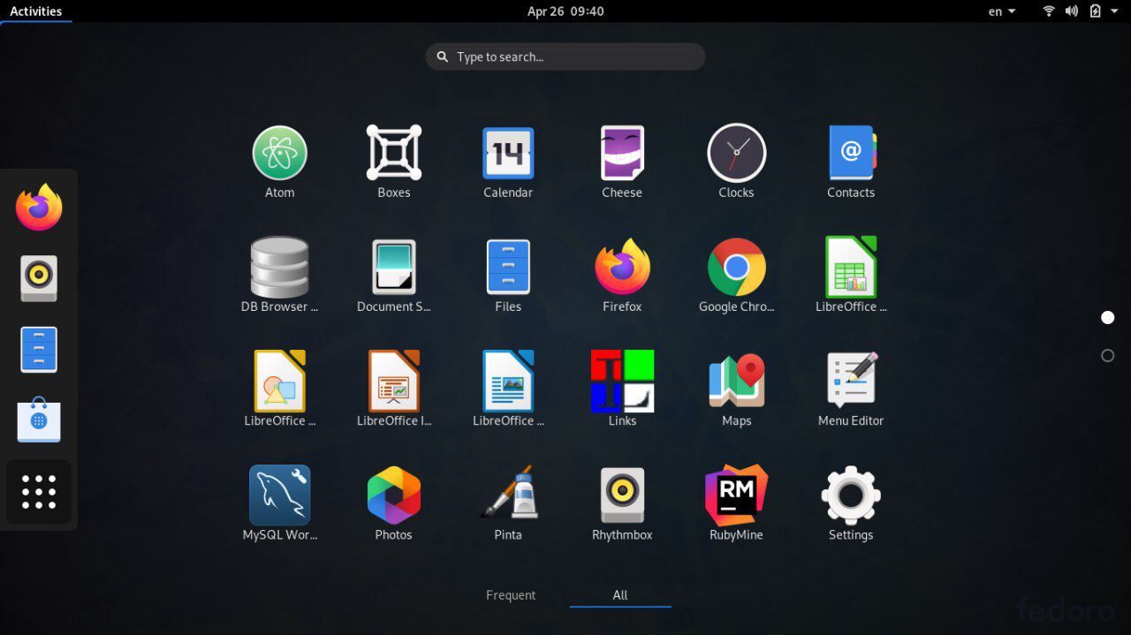Image resolution: width=1131 pixels, height=635 pixels.
Task: Open Rhythmbox from the app grid
Action: pos(622,503)
